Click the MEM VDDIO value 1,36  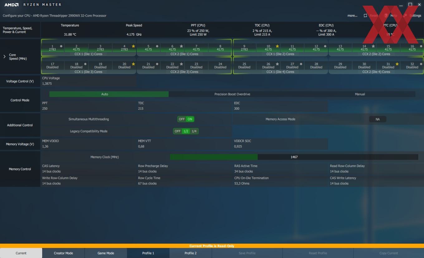[x=45, y=146]
